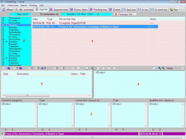Toggle the Forewarn ON button
The image size is (186, 139).
pyautogui.click(x=125, y=14)
